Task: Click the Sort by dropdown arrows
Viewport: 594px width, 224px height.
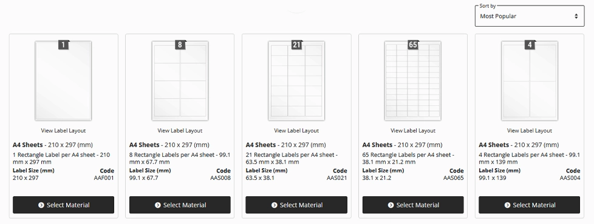Action: coord(576,16)
